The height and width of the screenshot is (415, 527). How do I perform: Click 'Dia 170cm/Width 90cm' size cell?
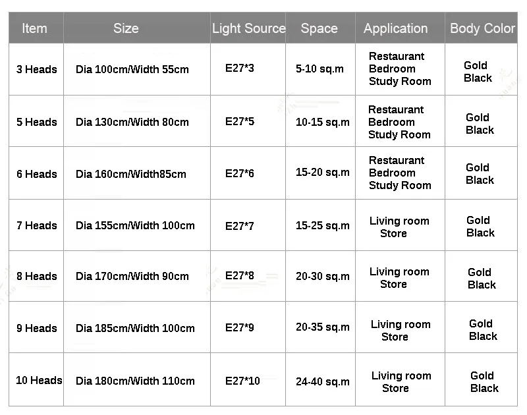click(x=137, y=276)
